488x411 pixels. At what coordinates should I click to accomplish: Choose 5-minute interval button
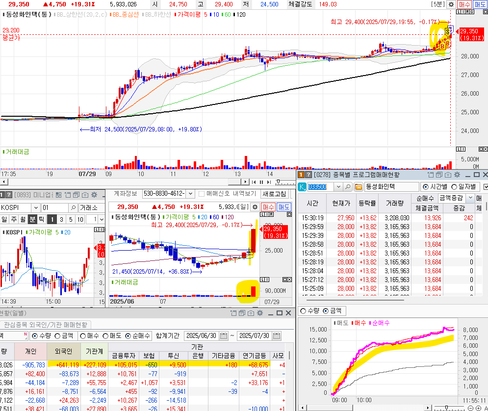[x=71, y=220]
